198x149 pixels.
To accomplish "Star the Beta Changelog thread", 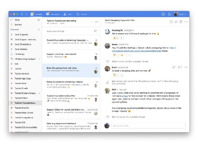I will (x=176, y=22).
